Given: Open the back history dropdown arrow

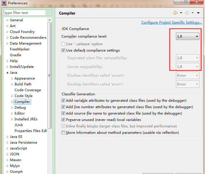Looking at the screenshot, I should click(x=181, y=13).
